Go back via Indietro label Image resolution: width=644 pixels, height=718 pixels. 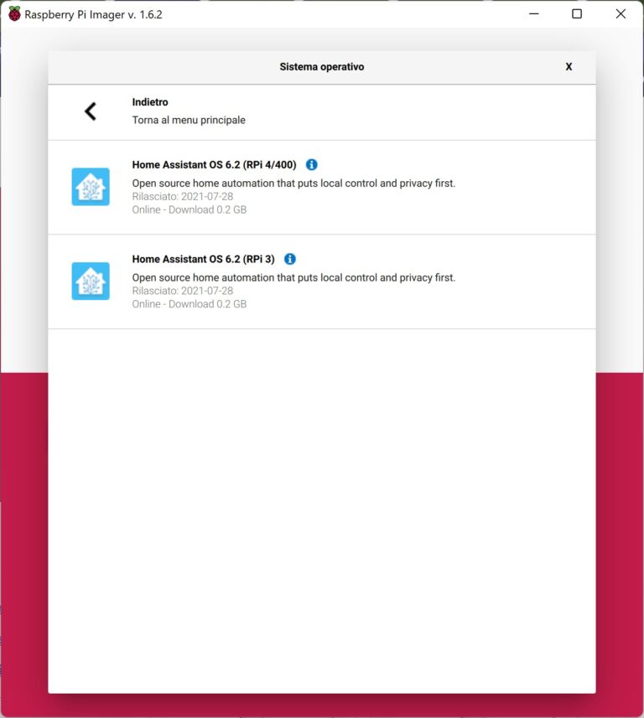click(x=150, y=102)
